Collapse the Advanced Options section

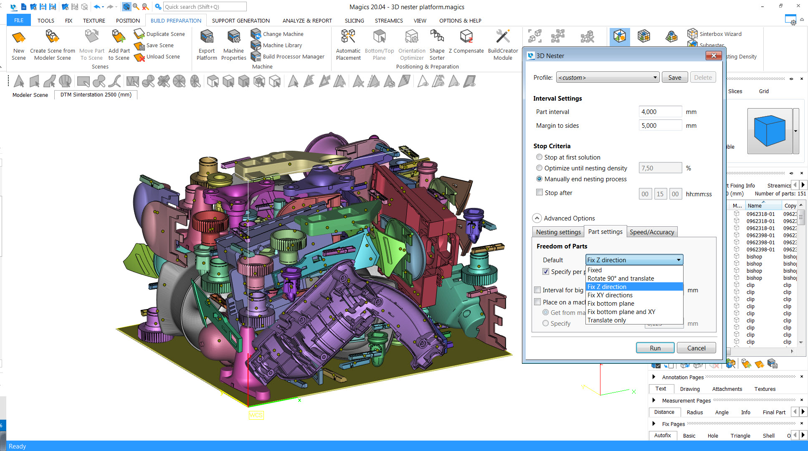coord(537,218)
